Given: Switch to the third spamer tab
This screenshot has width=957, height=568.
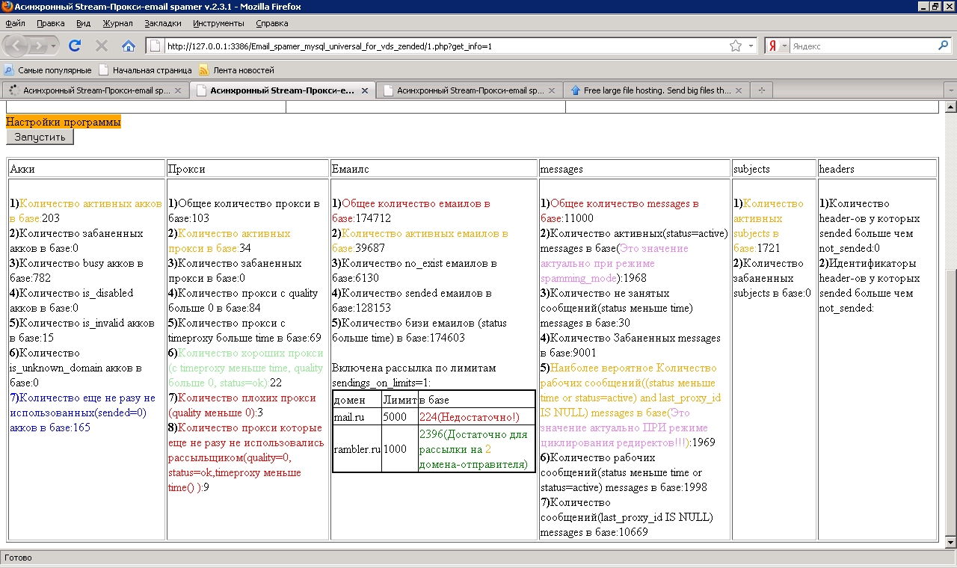Looking at the screenshot, I should [x=470, y=90].
